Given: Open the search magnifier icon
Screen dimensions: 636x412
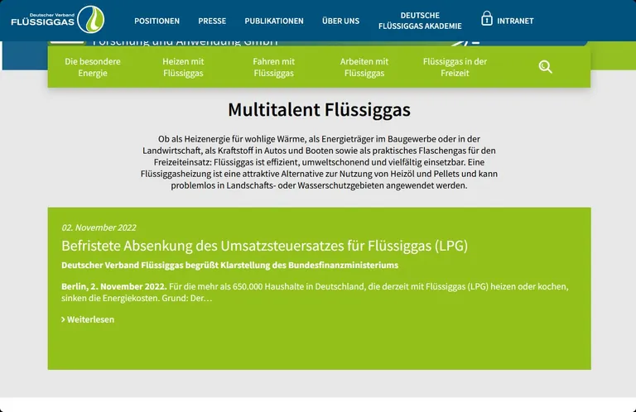Looking at the screenshot, I should (x=545, y=67).
